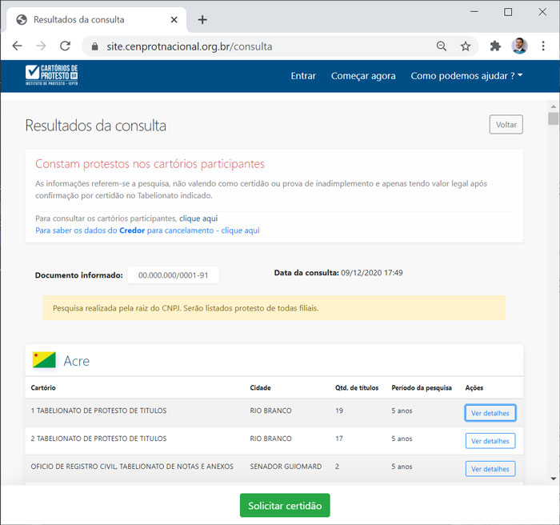Open the browser extensions puzzle icon

(x=495, y=46)
